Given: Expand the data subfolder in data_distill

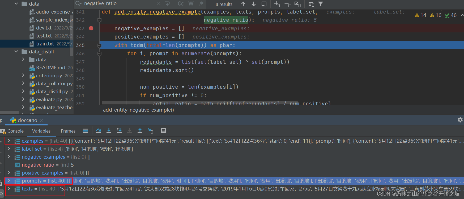Looking at the screenshot, I should (x=23, y=60).
